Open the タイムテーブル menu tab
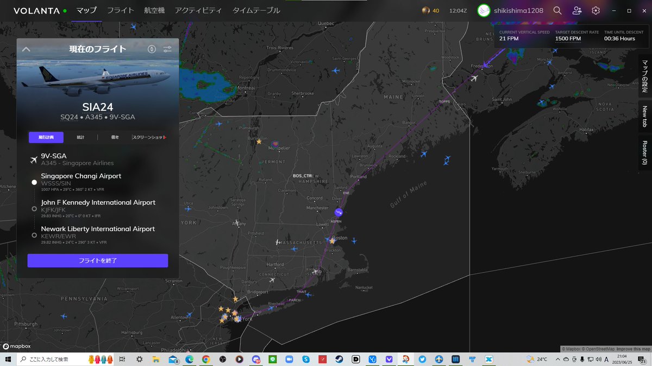 pos(256,10)
